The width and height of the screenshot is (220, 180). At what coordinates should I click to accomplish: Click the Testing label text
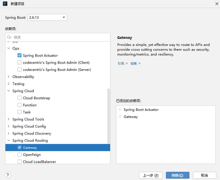pos(18,84)
